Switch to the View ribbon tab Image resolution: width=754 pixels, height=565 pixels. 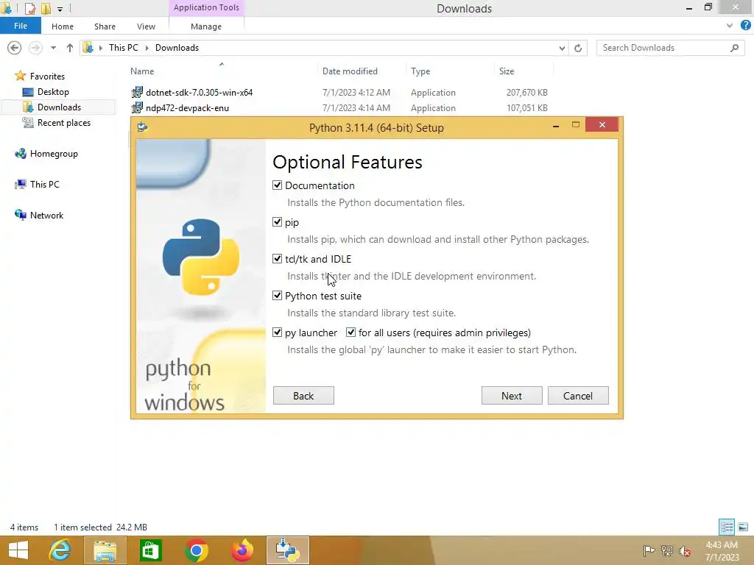[x=146, y=26]
